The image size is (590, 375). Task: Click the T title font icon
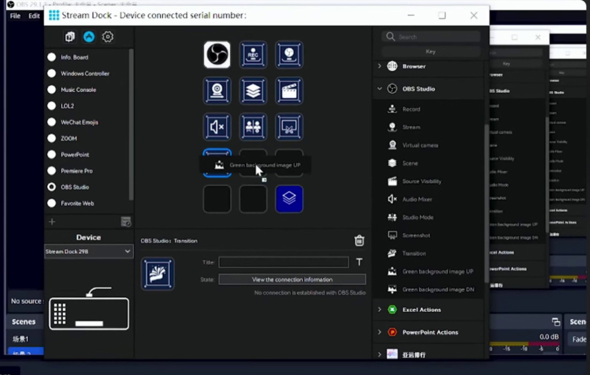tap(360, 262)
